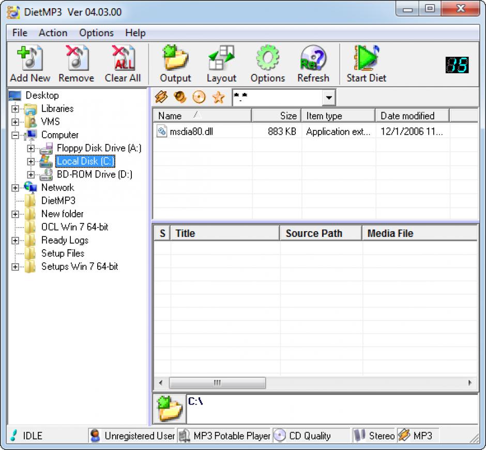Select the msdia80.dll file
The height and width of the screenshot is (450, 486).
tap(191, 132)
